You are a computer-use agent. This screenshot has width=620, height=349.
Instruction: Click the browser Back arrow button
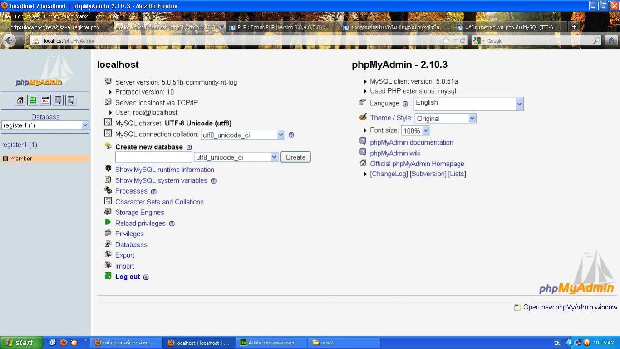coord(9,40)
